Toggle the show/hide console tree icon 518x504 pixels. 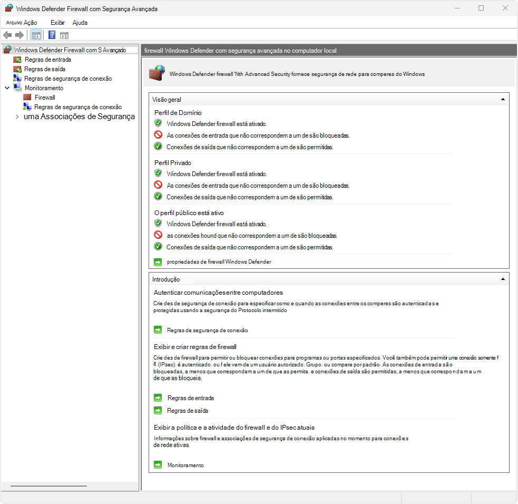point(36,35)
